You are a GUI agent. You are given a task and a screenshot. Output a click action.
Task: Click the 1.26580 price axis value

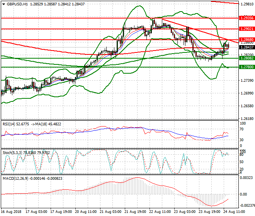click(247, 106)
